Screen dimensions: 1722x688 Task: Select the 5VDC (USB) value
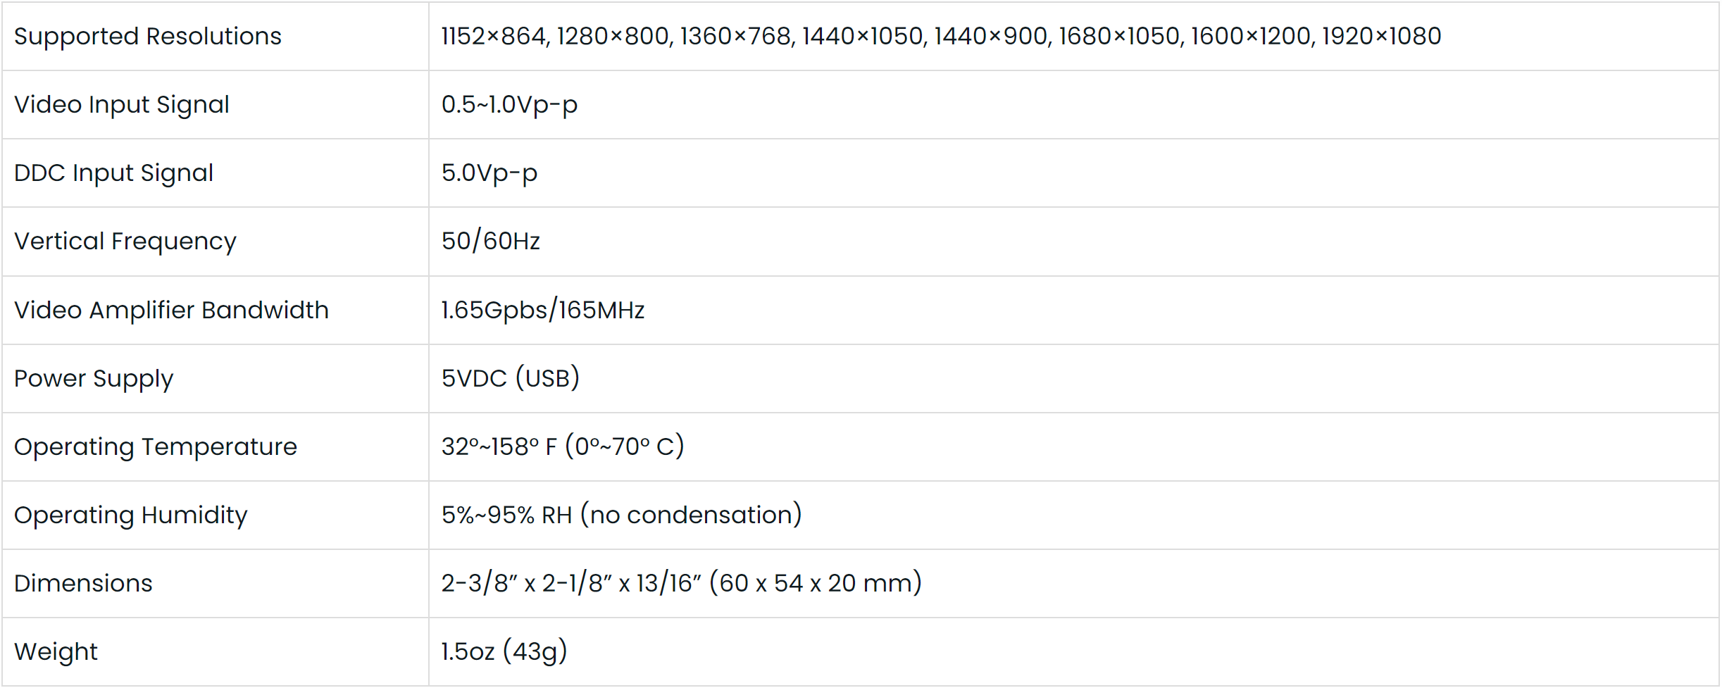click(511, 378)
